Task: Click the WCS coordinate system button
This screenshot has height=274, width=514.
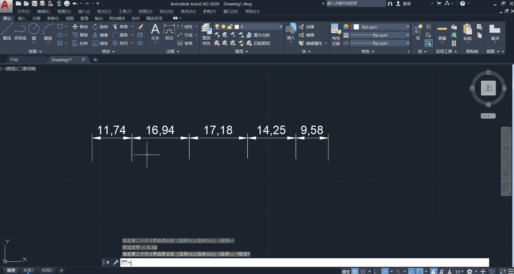Action: click(488, 116)
